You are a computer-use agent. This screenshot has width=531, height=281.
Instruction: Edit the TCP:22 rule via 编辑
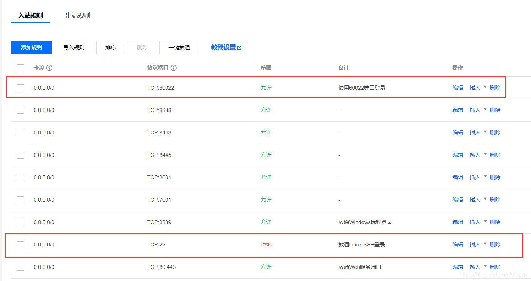pyautogui.click(x=458, y=245)
